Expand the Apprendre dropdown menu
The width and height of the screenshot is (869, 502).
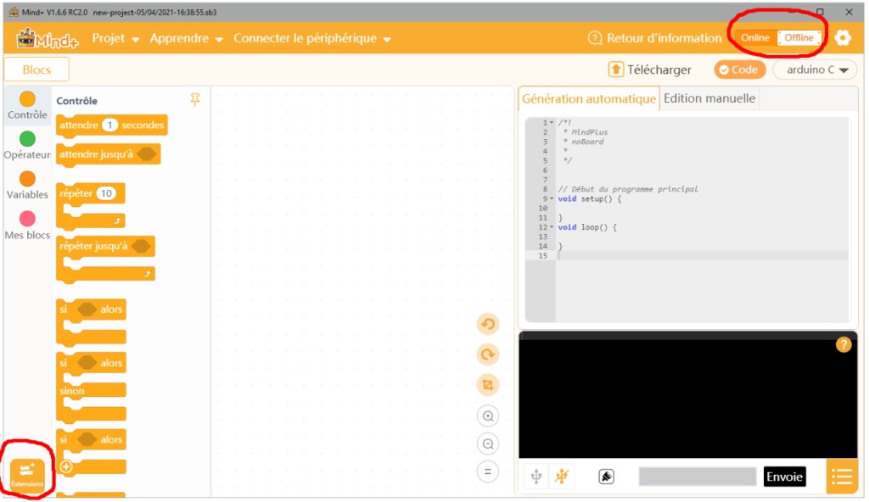click(186, 39)
